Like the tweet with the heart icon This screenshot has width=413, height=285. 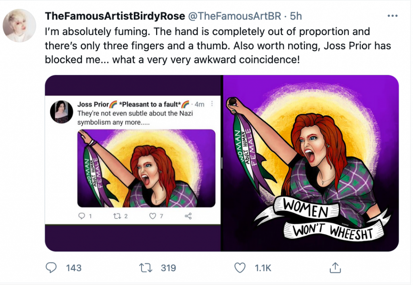240,267
